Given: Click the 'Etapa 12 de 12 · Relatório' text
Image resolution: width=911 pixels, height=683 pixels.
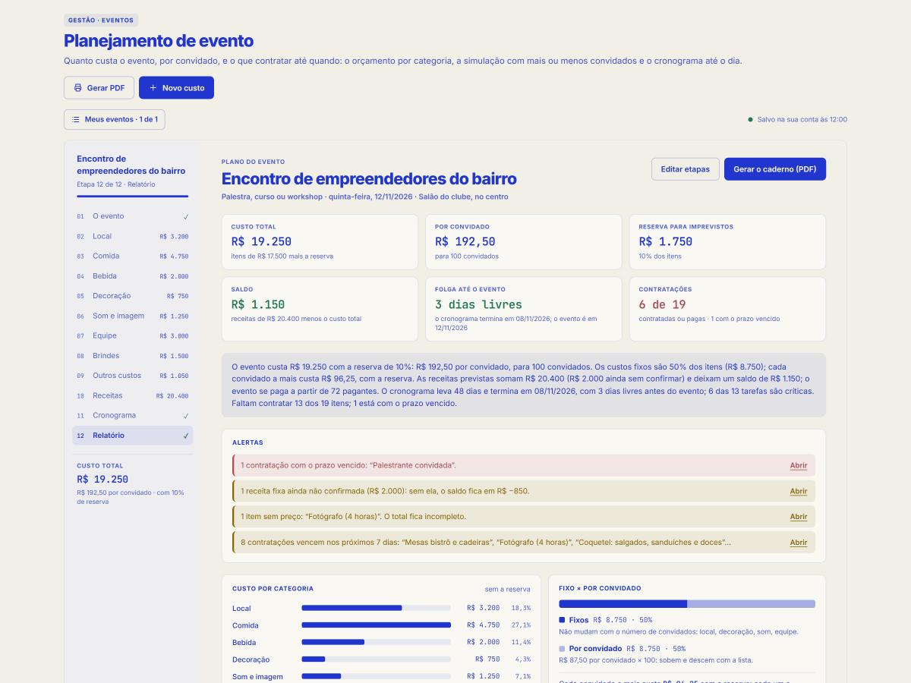Looking at the screenshot, I should tap(116, 184).
